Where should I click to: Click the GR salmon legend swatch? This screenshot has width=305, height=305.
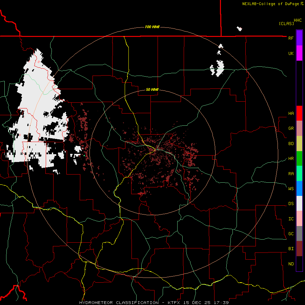pos(299,128)
